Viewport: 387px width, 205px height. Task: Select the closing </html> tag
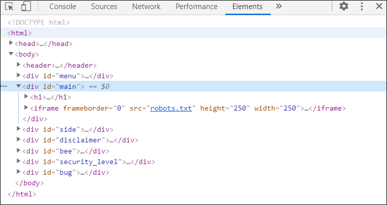22,194
